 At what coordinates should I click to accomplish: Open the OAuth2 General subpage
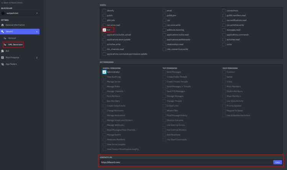(x=12, y=38)
